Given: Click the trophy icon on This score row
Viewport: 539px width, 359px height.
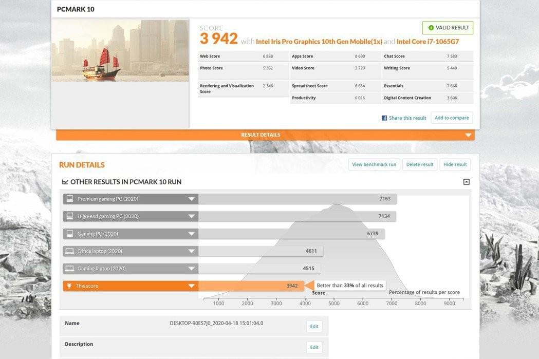Looking at the screenshot, I should pyautogui.click(x=69, y=286).
